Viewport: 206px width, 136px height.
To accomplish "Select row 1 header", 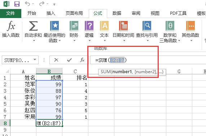I will pyautogui.click(x=5, y=78).
